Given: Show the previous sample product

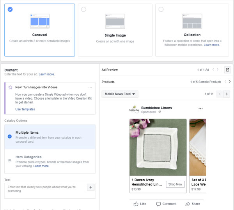Looking at the screenshot, I should point(225,82).
